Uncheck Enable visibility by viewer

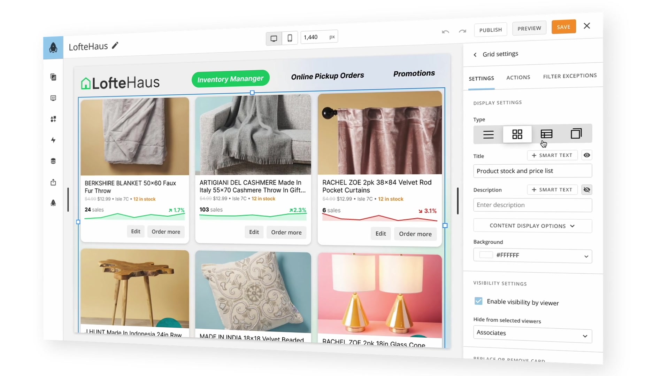478,301
